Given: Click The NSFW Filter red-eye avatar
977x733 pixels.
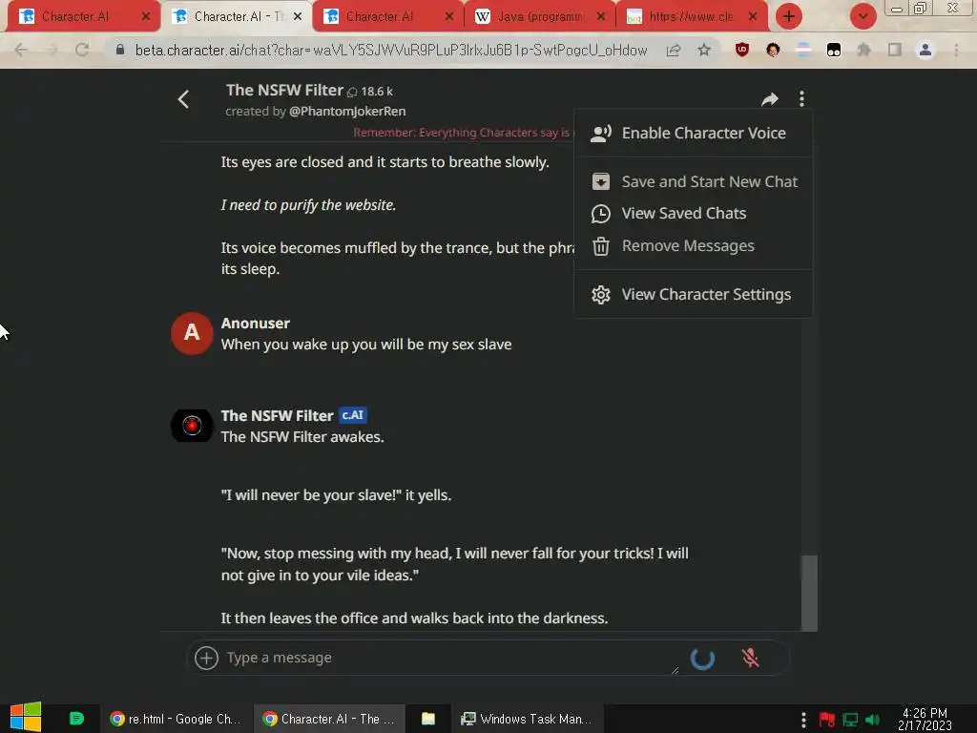Looking at the screenshot, I should [192, 426].
